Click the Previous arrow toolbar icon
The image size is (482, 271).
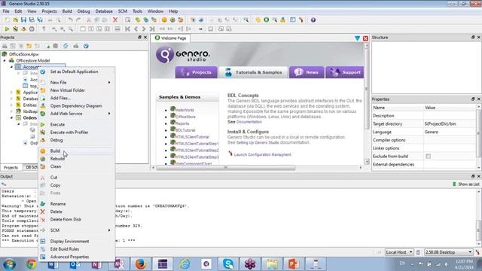[136, 29]
